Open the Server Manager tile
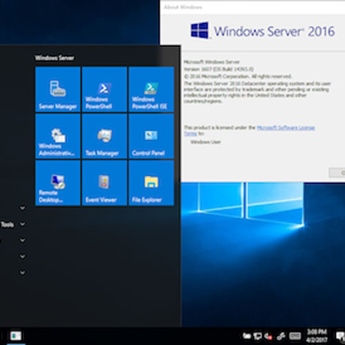Viewport: 345px width, 345px height. click(x=58, y=89)
